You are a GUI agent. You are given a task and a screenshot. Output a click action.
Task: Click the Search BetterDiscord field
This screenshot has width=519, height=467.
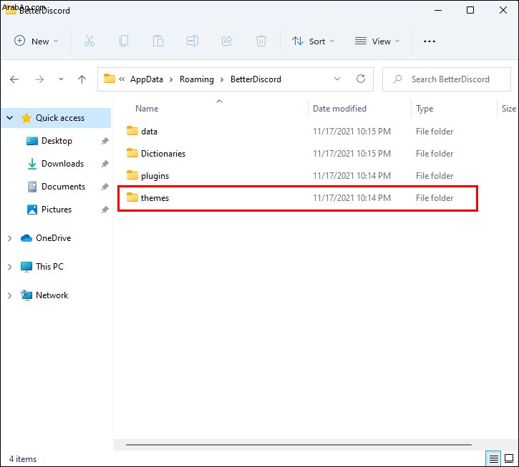tap(447, 79)
